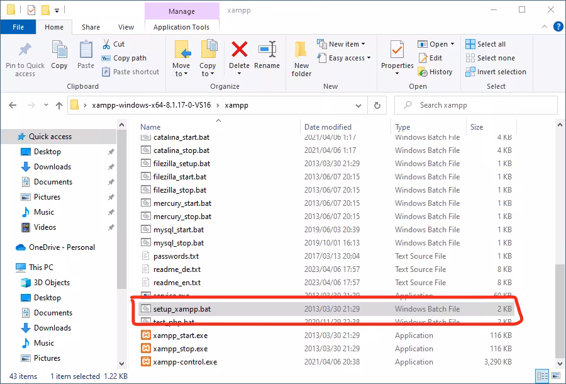
Task: Click xampp-windows-x64-8.1.17-0-VS16 breadcrumb
Action: coord(151,105)
